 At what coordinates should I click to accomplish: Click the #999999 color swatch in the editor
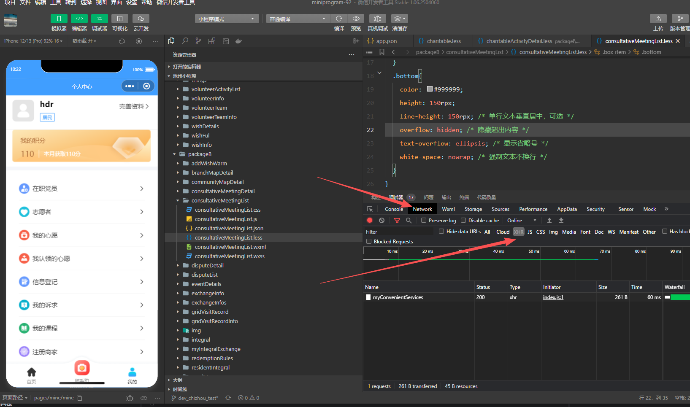point(430,89)
